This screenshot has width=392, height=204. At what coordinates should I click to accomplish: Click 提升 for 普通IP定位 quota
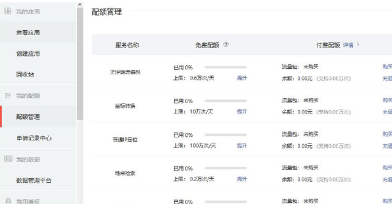pos(242,145)
